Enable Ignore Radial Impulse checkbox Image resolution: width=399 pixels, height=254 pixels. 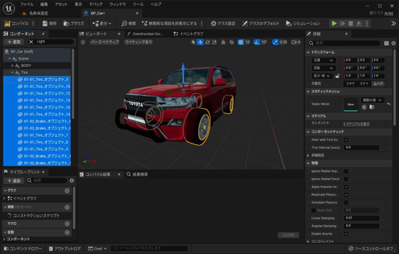click(x=346, y=171)
